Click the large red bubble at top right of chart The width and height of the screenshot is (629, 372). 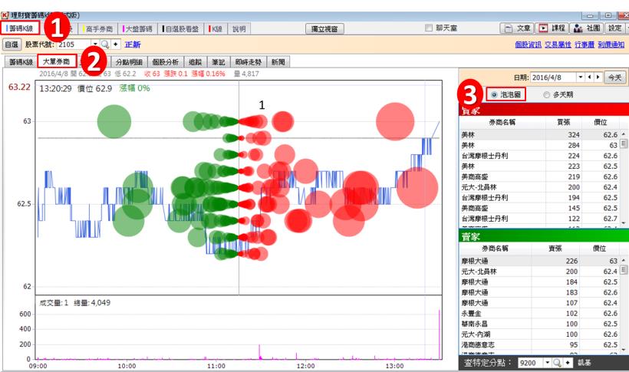[395, 121]
